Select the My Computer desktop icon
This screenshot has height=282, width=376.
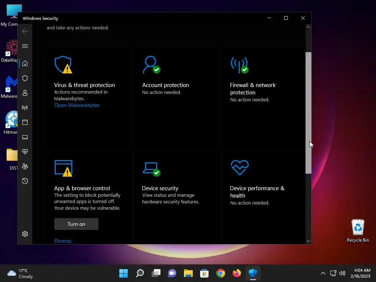9,15
